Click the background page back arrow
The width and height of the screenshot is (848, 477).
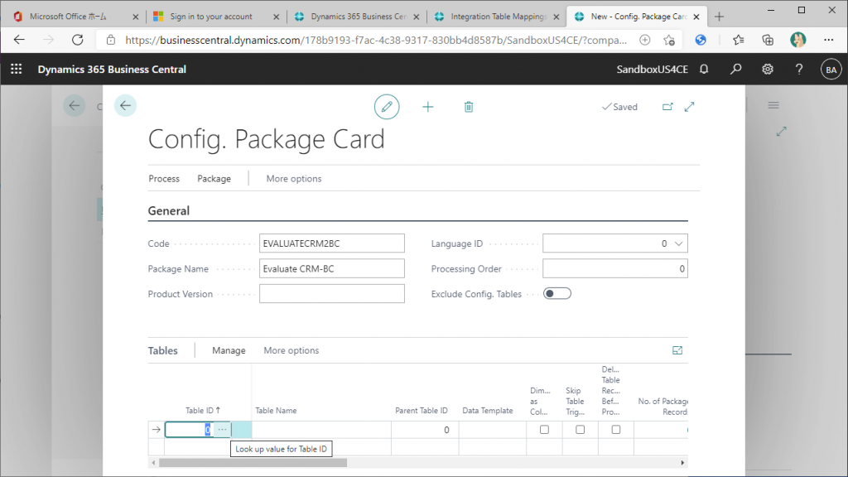[x=74, y=105]
